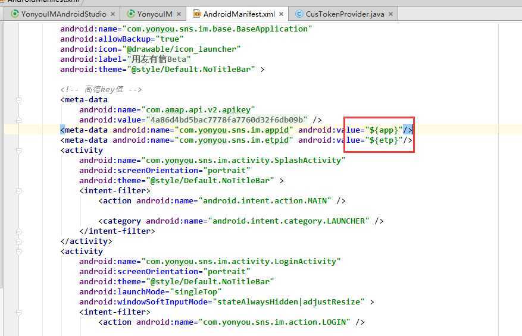
Task: Close the AndroidManifest.xml tab
Action: tap(282, 14)
